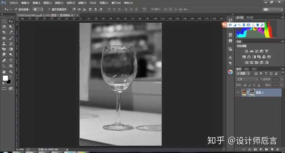Image resolution: width=285 pixels, height=153 pixels.
Task: Toggle the layer-mask link chain icon
Action: click(248, 93)
